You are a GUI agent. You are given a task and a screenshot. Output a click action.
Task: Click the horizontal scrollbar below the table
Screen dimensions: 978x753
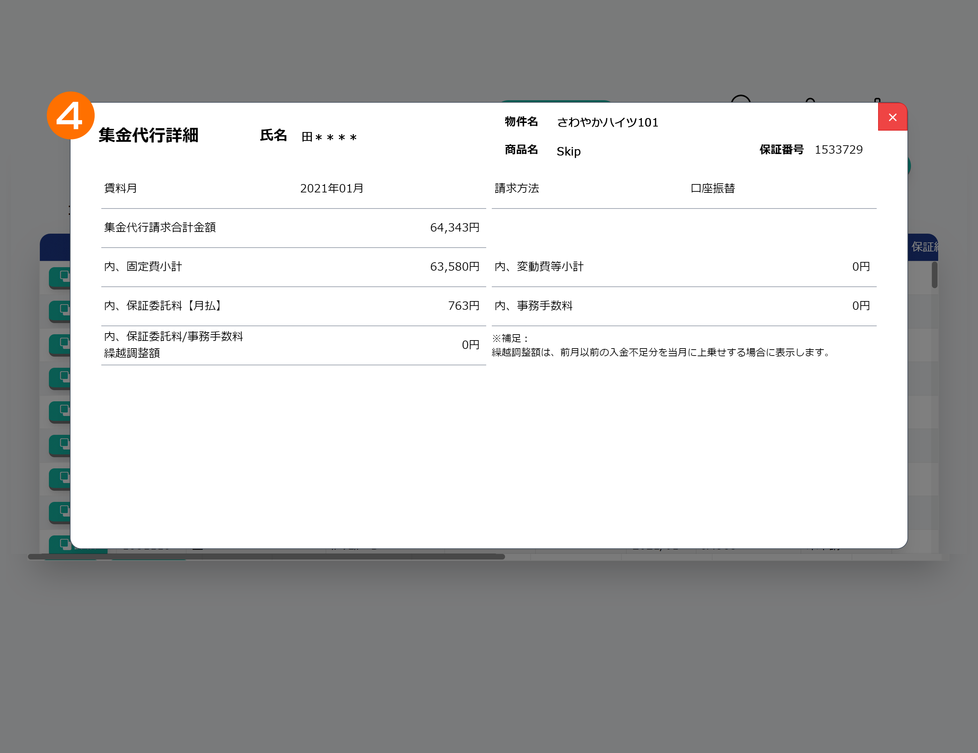pyautogui.click(x=266, y=556)
